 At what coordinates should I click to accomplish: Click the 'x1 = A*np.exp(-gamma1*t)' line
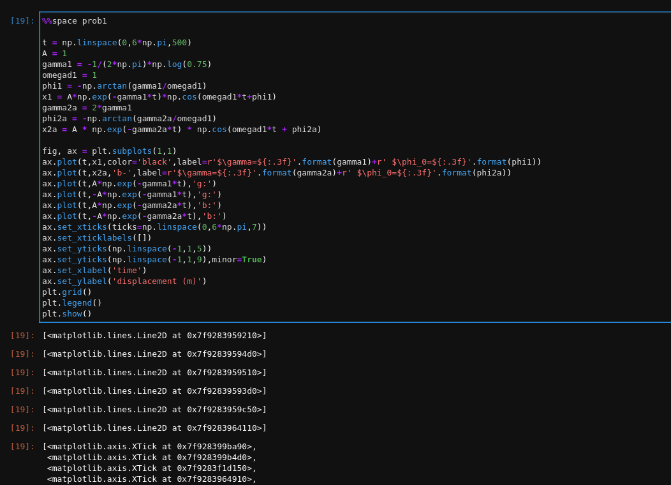coord(159,97)
